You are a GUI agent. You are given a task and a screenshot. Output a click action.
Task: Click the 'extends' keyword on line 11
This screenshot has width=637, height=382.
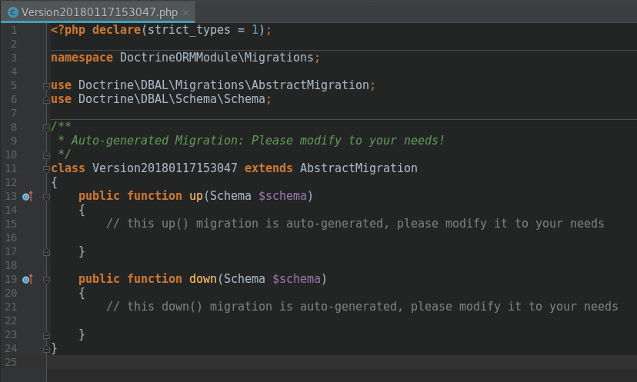point(268,168)
